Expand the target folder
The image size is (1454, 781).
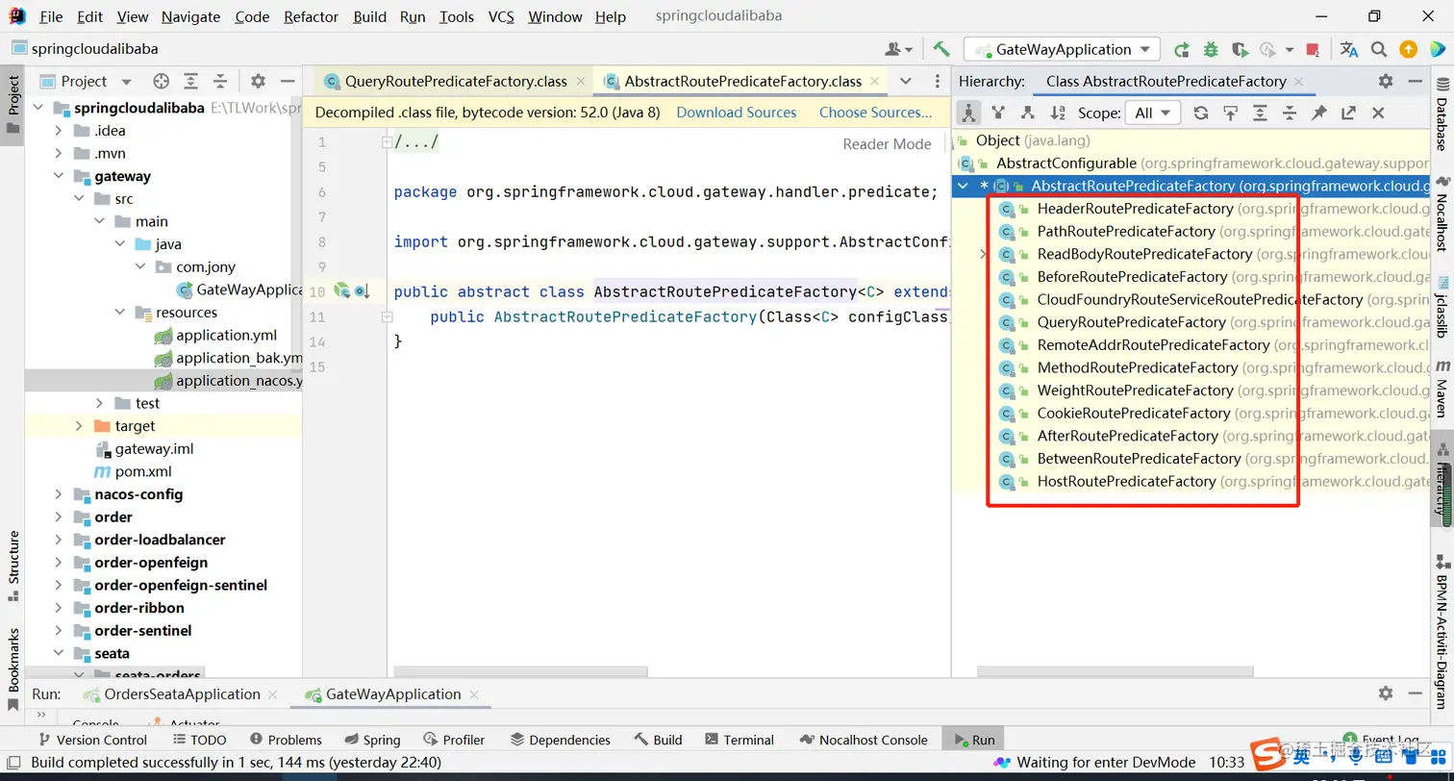coord(79,426)
